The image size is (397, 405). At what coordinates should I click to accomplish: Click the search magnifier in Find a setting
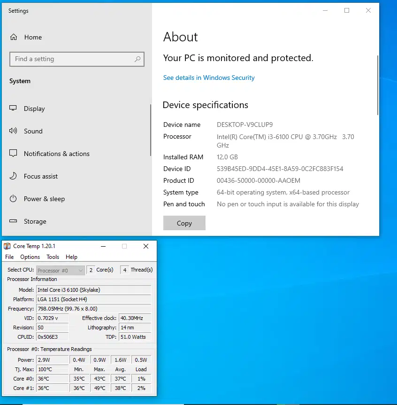coord(137,59)
